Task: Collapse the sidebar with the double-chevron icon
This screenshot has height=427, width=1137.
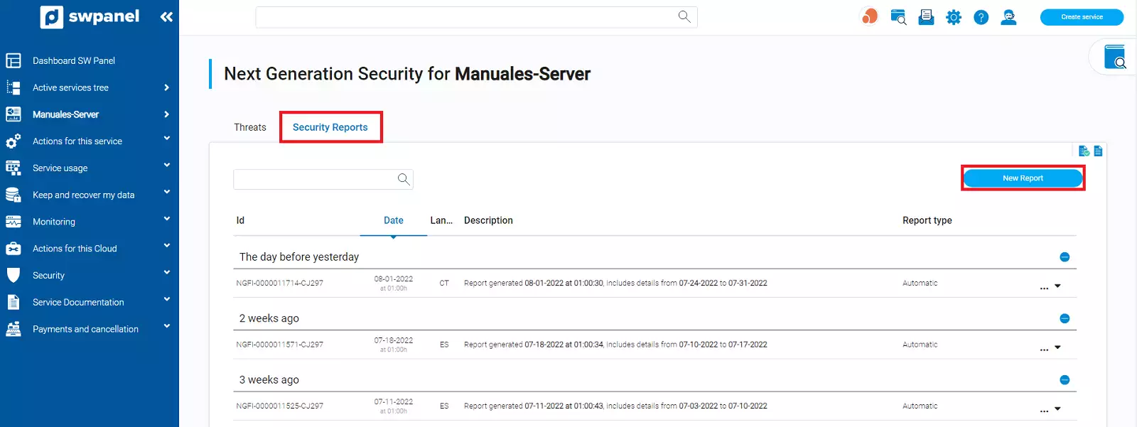Action: click(166, 17)
